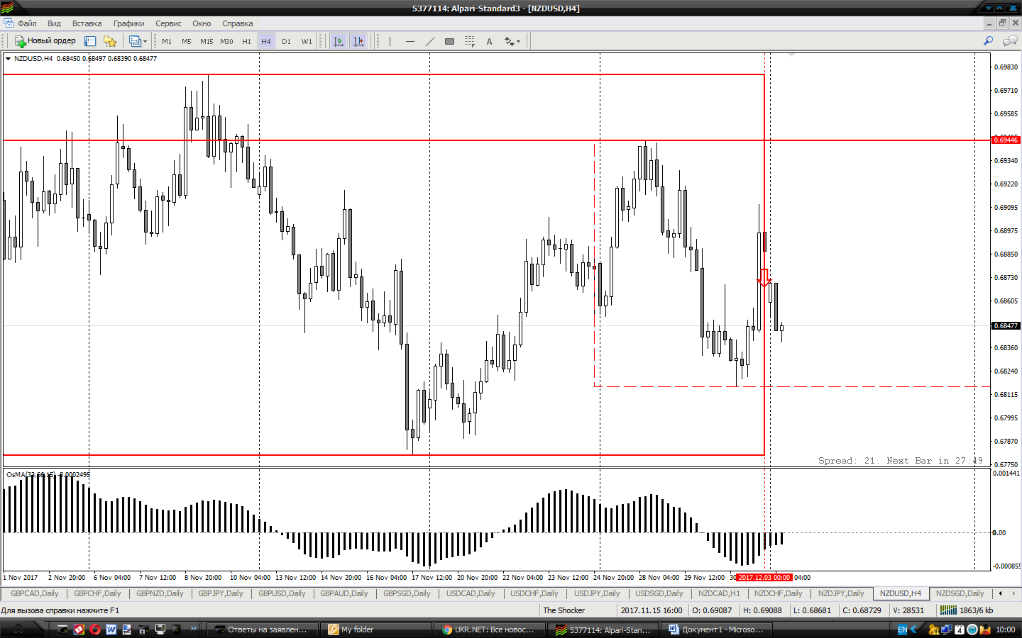
Task: Switch chart to the M30 timeframe
Action: [226, 41]
